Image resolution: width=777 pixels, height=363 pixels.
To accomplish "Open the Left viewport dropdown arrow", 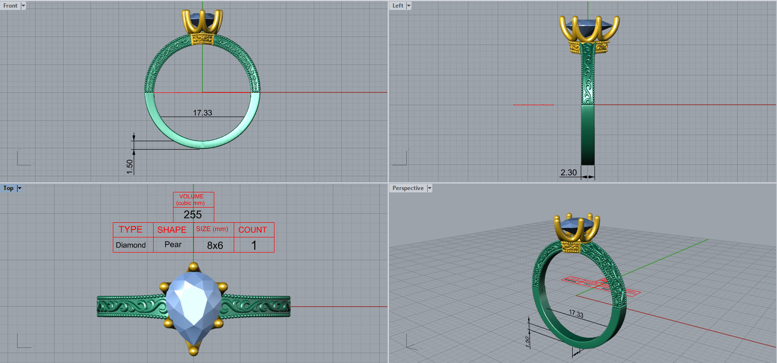I will 409,6.
